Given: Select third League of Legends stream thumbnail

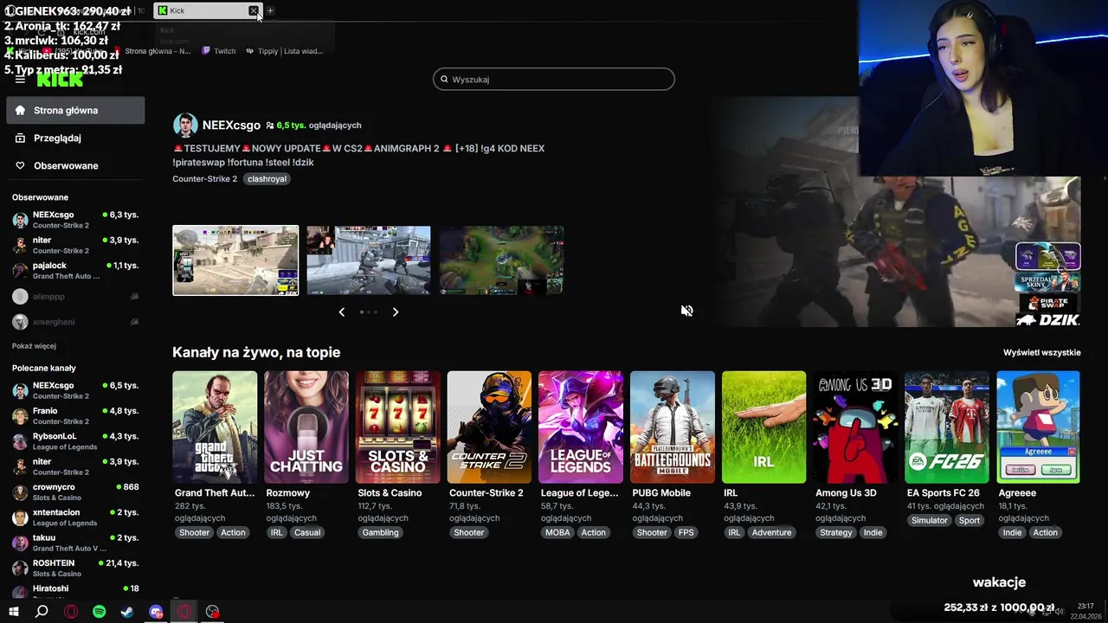Looking at the screenshot, I should (501, 260).
